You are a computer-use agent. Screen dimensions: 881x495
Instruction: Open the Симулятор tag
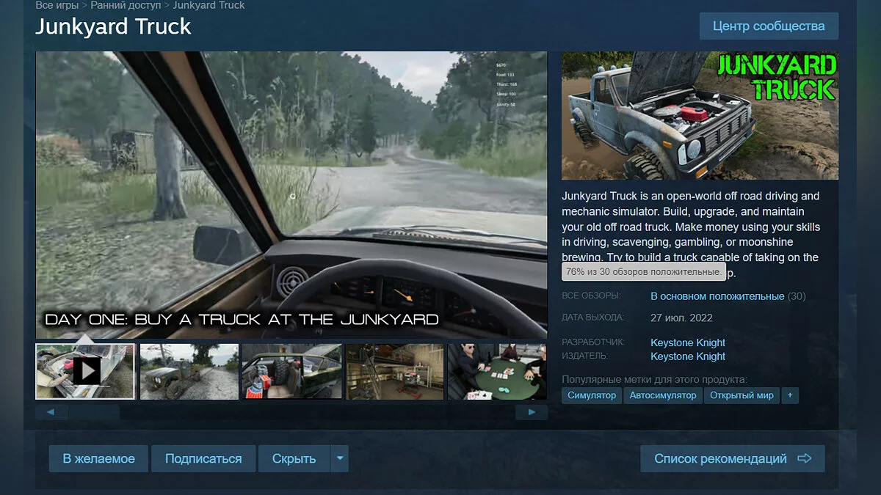[592, 395]
